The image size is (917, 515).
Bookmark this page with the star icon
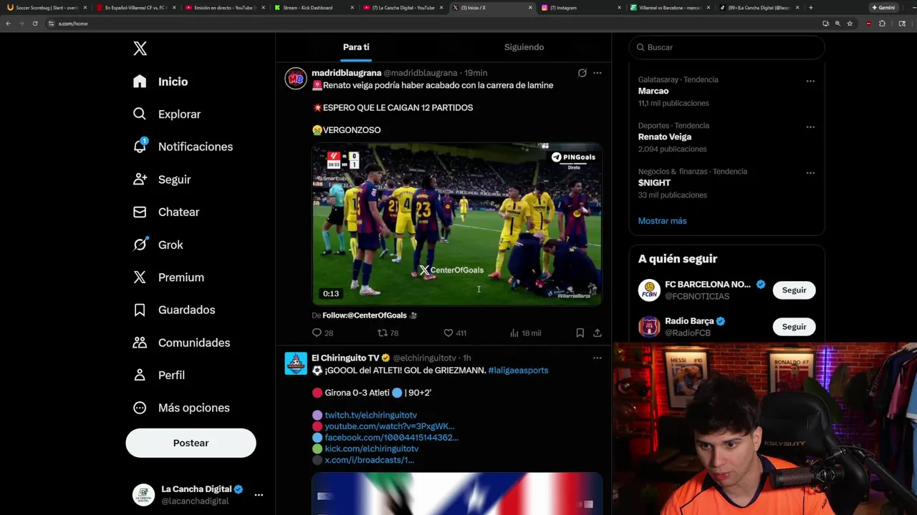tap(850, 24)
